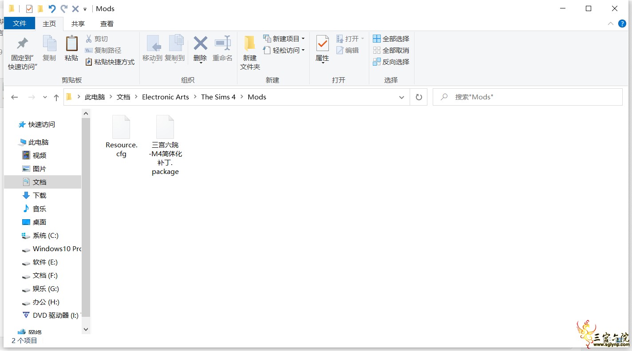This screenshot has width=632, height=351.
Task: Click the Pin to Quick Access icon
Action: pos(22,43)
